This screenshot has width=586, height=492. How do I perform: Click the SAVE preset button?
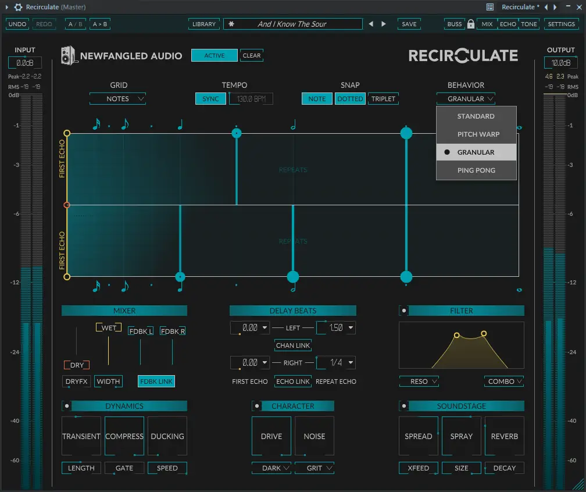tap(409, 24)
